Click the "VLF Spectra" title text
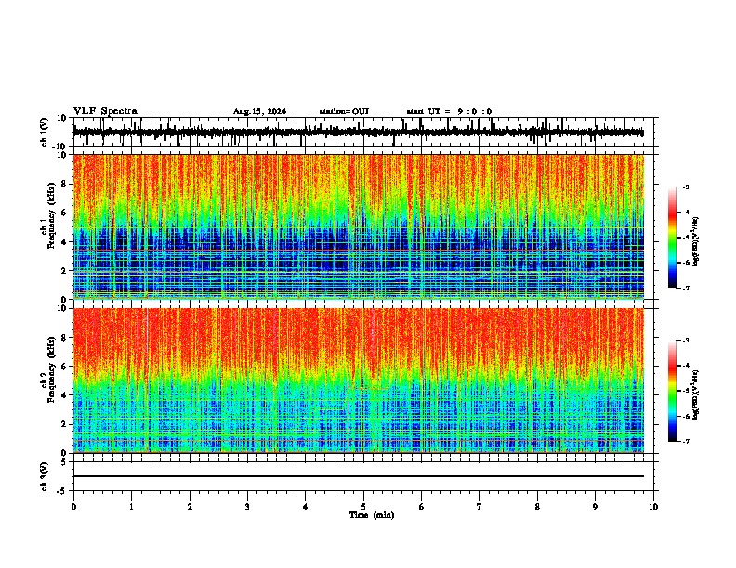Viewport: 736px width, 568px height. point(105,110)
